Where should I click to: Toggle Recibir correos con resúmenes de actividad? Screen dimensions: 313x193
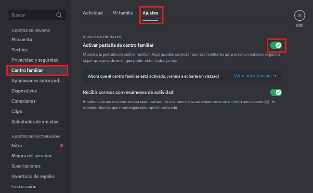(275, 92)
